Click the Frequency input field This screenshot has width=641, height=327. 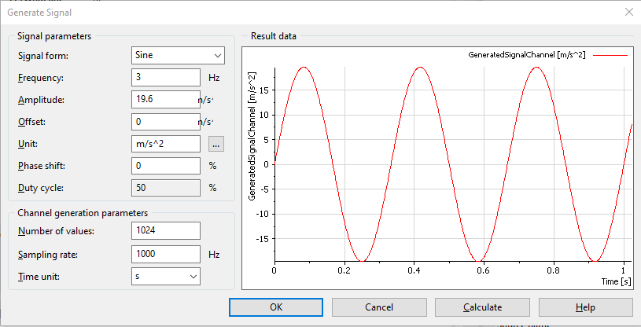point(165,78)
